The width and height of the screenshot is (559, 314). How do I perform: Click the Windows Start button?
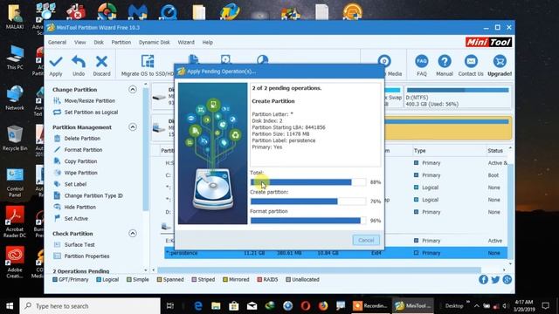[10, 306]
